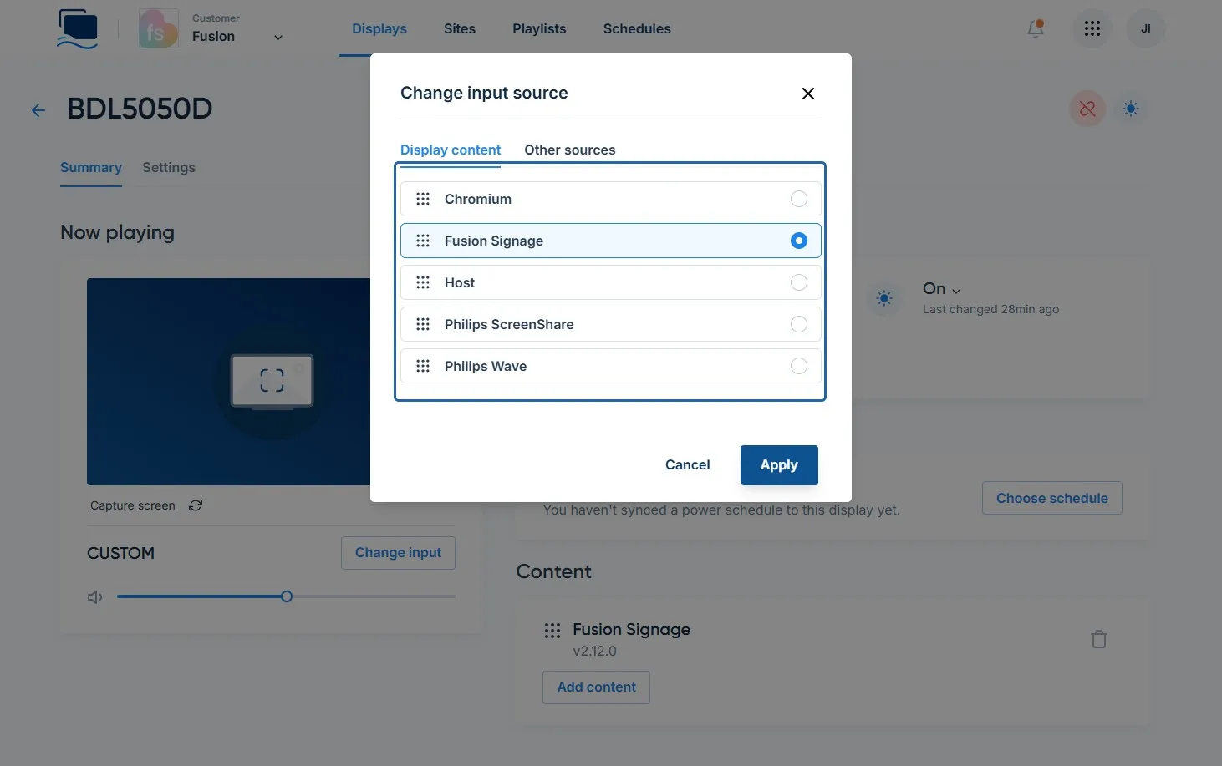The height and width of the screenshot is (766, 1222).
Task: Delete the Fusion Signage content via trash icon
Action: (1099, 639)
